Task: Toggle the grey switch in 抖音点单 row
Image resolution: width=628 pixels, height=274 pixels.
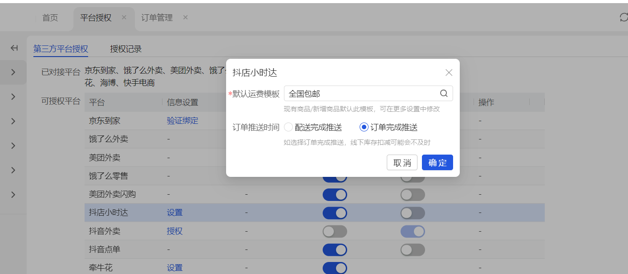Action: 413,249
